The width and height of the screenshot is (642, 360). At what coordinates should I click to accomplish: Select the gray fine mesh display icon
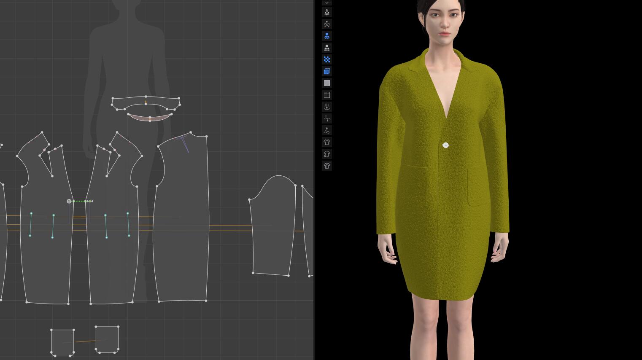327,83
